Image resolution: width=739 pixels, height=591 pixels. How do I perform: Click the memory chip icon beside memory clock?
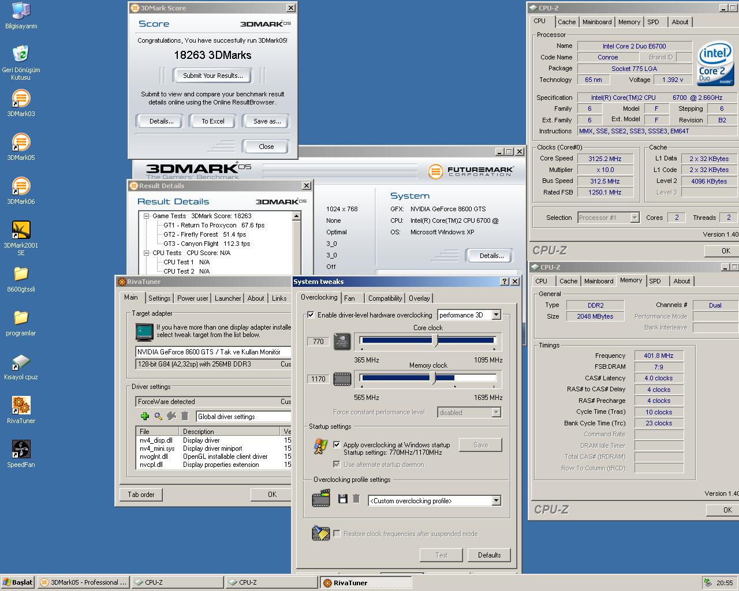point(342,379)
